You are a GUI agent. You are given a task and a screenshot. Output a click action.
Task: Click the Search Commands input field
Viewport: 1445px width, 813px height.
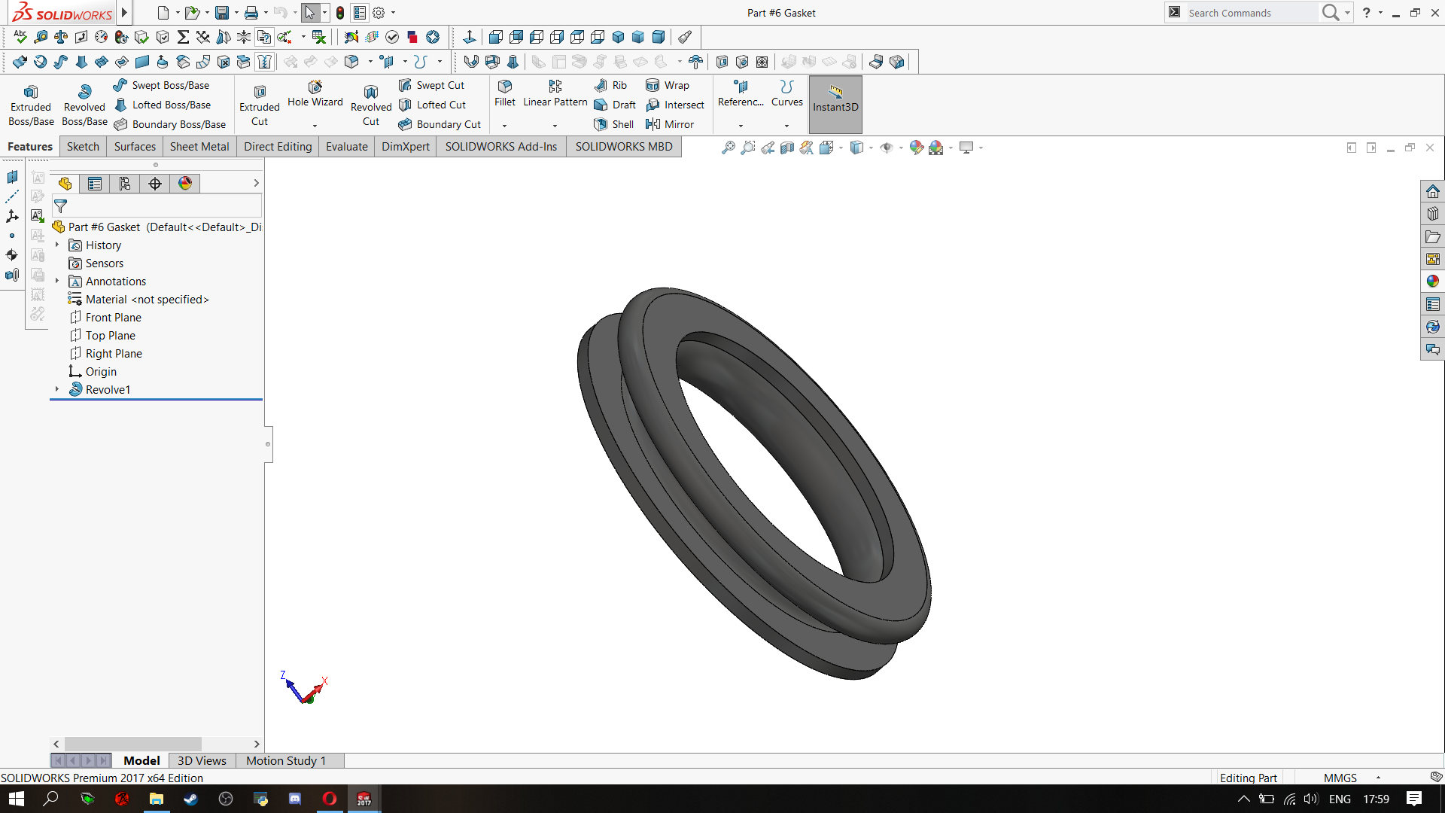pos(1249,13)
